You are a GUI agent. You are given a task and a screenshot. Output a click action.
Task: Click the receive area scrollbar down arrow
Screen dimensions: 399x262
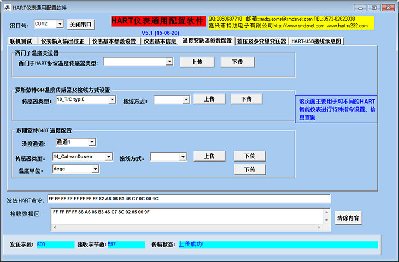[x=326, y=221]
